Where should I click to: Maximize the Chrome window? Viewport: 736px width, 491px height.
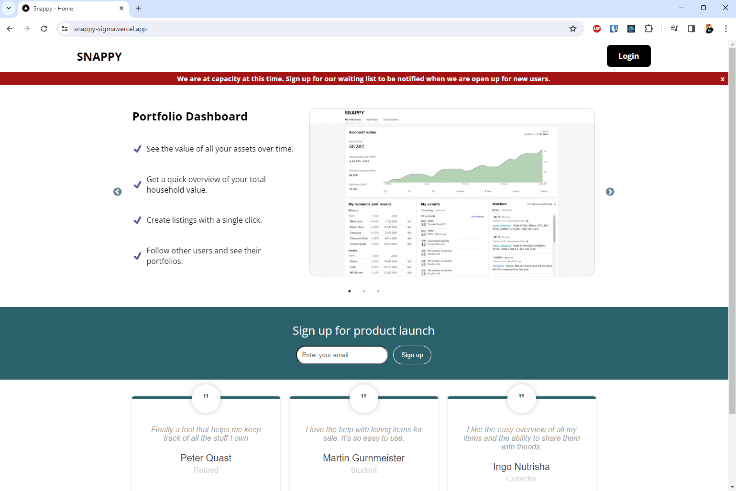(703, 8)
